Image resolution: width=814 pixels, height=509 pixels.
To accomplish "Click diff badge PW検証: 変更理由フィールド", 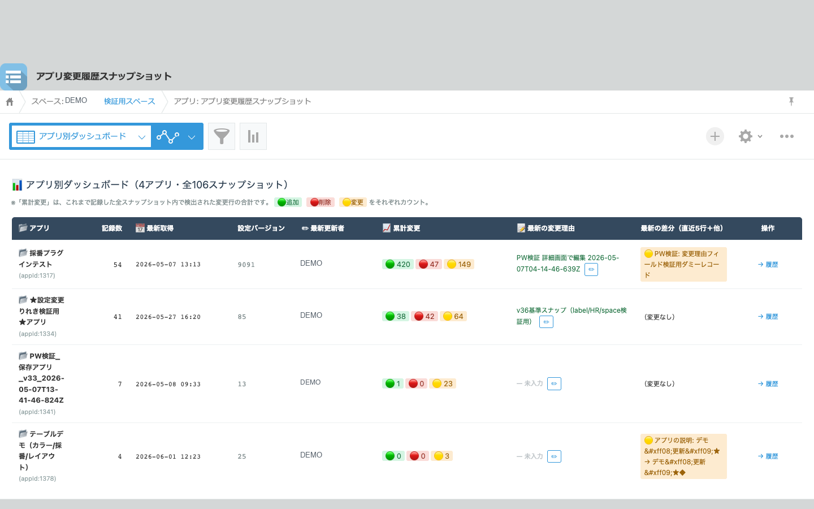I will [x=683, y=264].
